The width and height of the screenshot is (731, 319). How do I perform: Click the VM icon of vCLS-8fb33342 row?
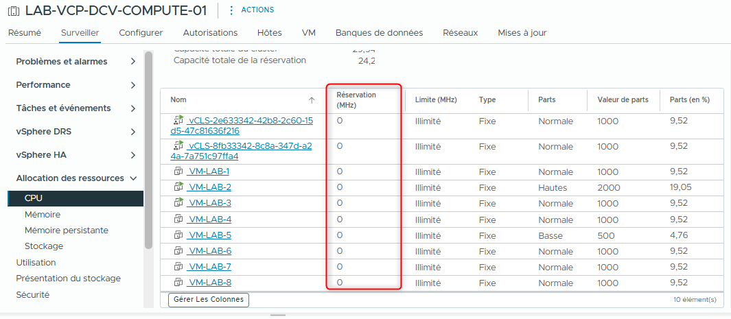[178, 145]
